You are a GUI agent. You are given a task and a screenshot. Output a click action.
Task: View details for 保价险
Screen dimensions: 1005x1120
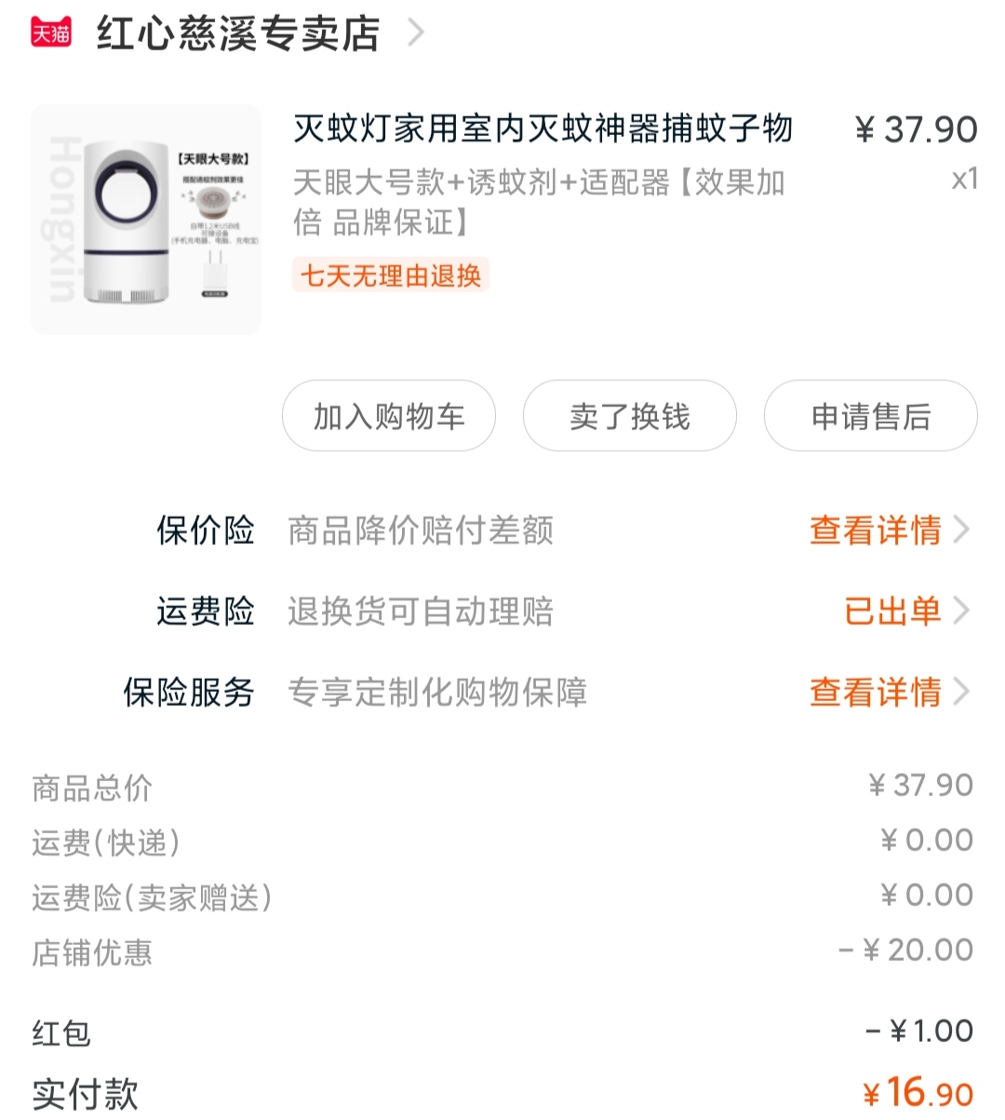tap(875, 531)
